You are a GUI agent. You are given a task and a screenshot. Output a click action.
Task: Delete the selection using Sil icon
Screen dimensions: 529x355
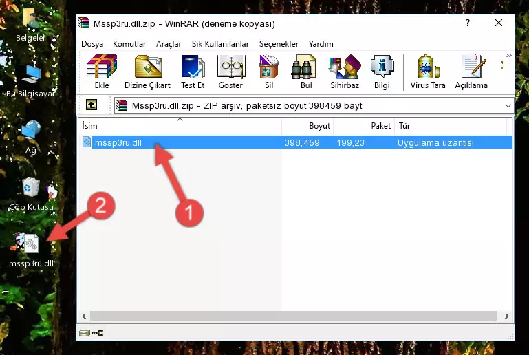(x=269, y=72)
